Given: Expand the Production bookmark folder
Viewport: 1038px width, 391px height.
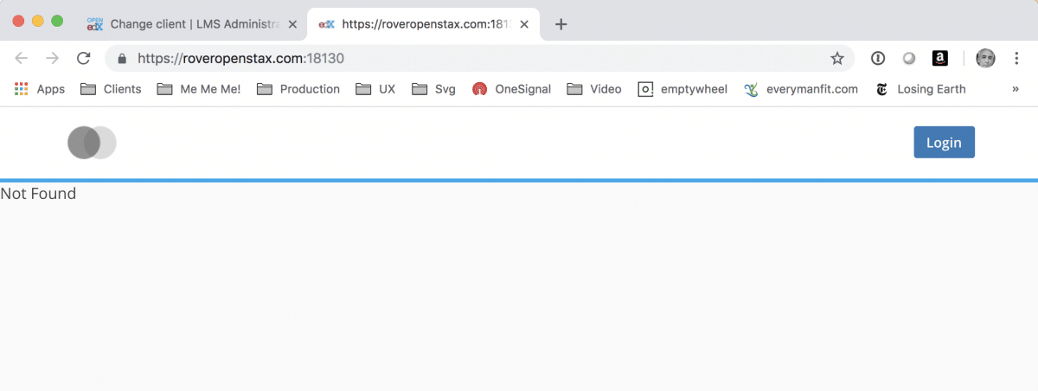Looking at the screenshot, I should pyautogui.click(x=298, y=88).
